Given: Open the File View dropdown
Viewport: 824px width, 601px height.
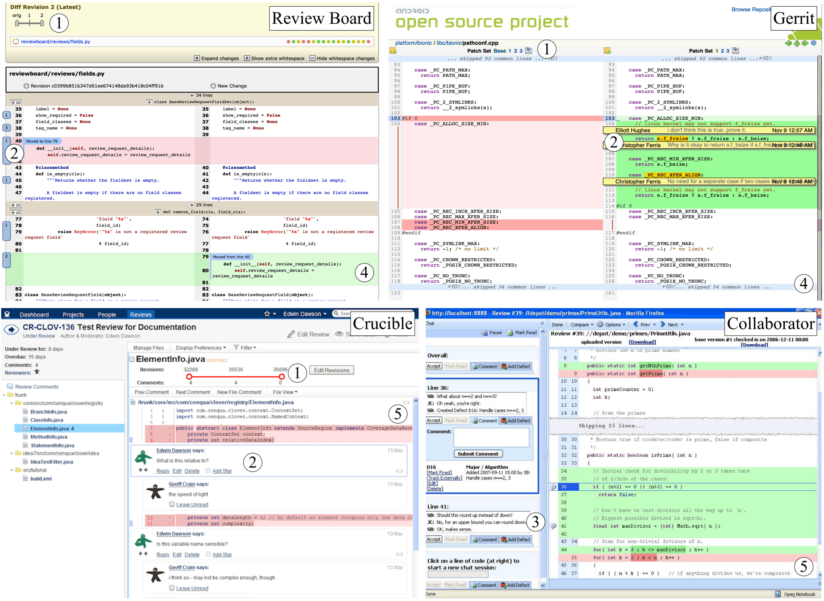Looking at the screenshot, I should point(285,392).
